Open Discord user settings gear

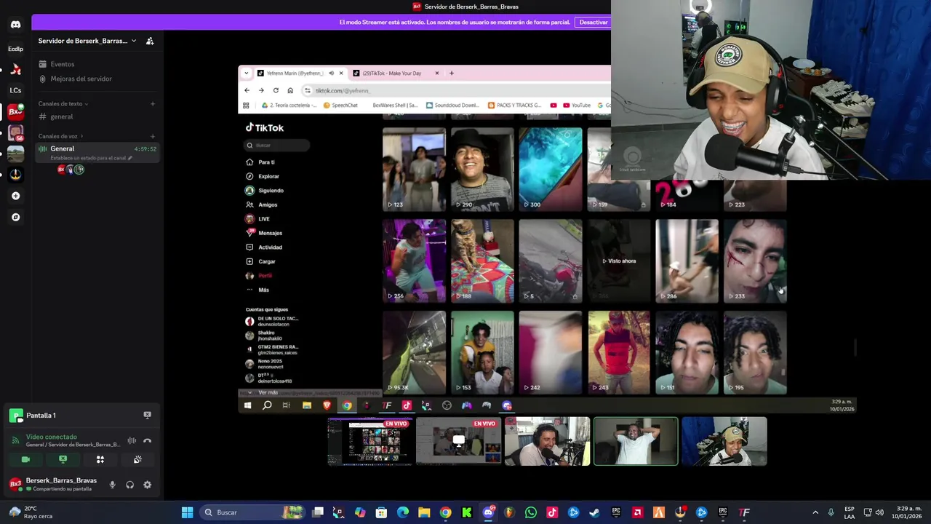tap(147, 485)
